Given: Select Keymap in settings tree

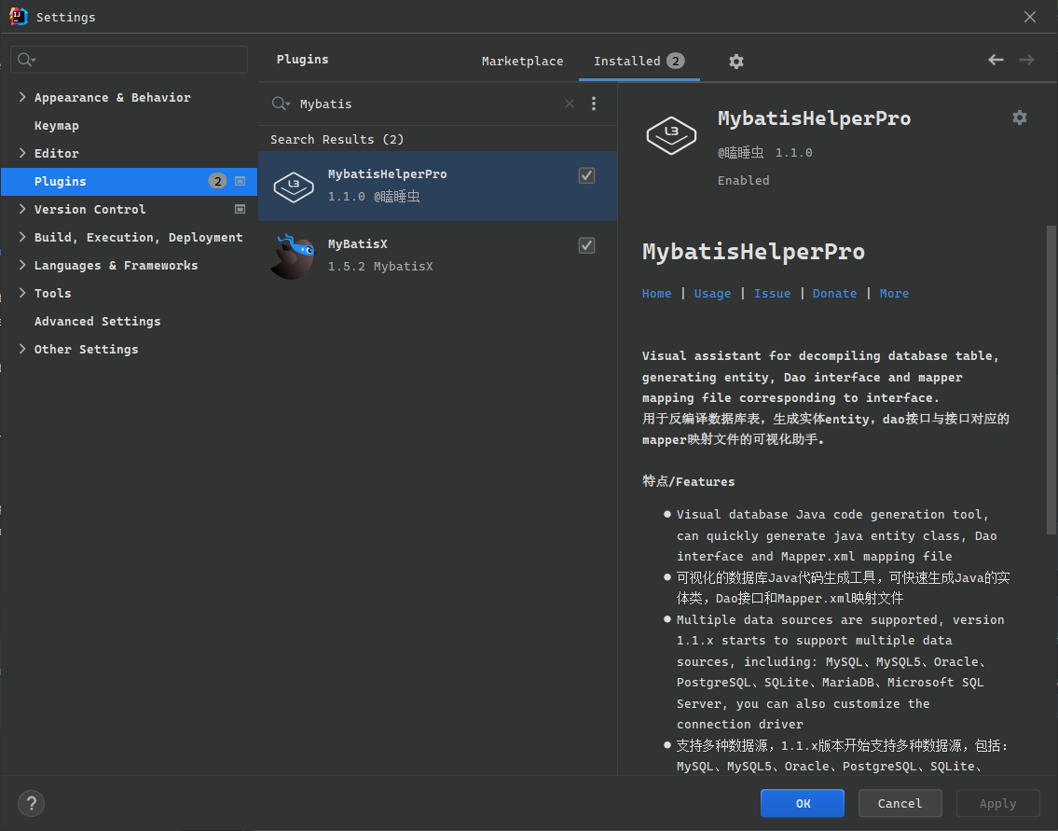Looking at the screenshot, I should point(57,126).
